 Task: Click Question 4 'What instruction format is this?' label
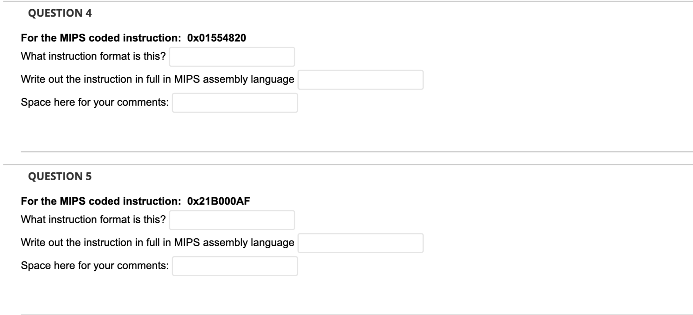coord(93,56)
